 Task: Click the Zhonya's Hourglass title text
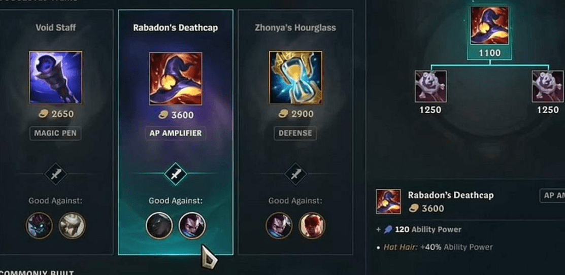295,28
